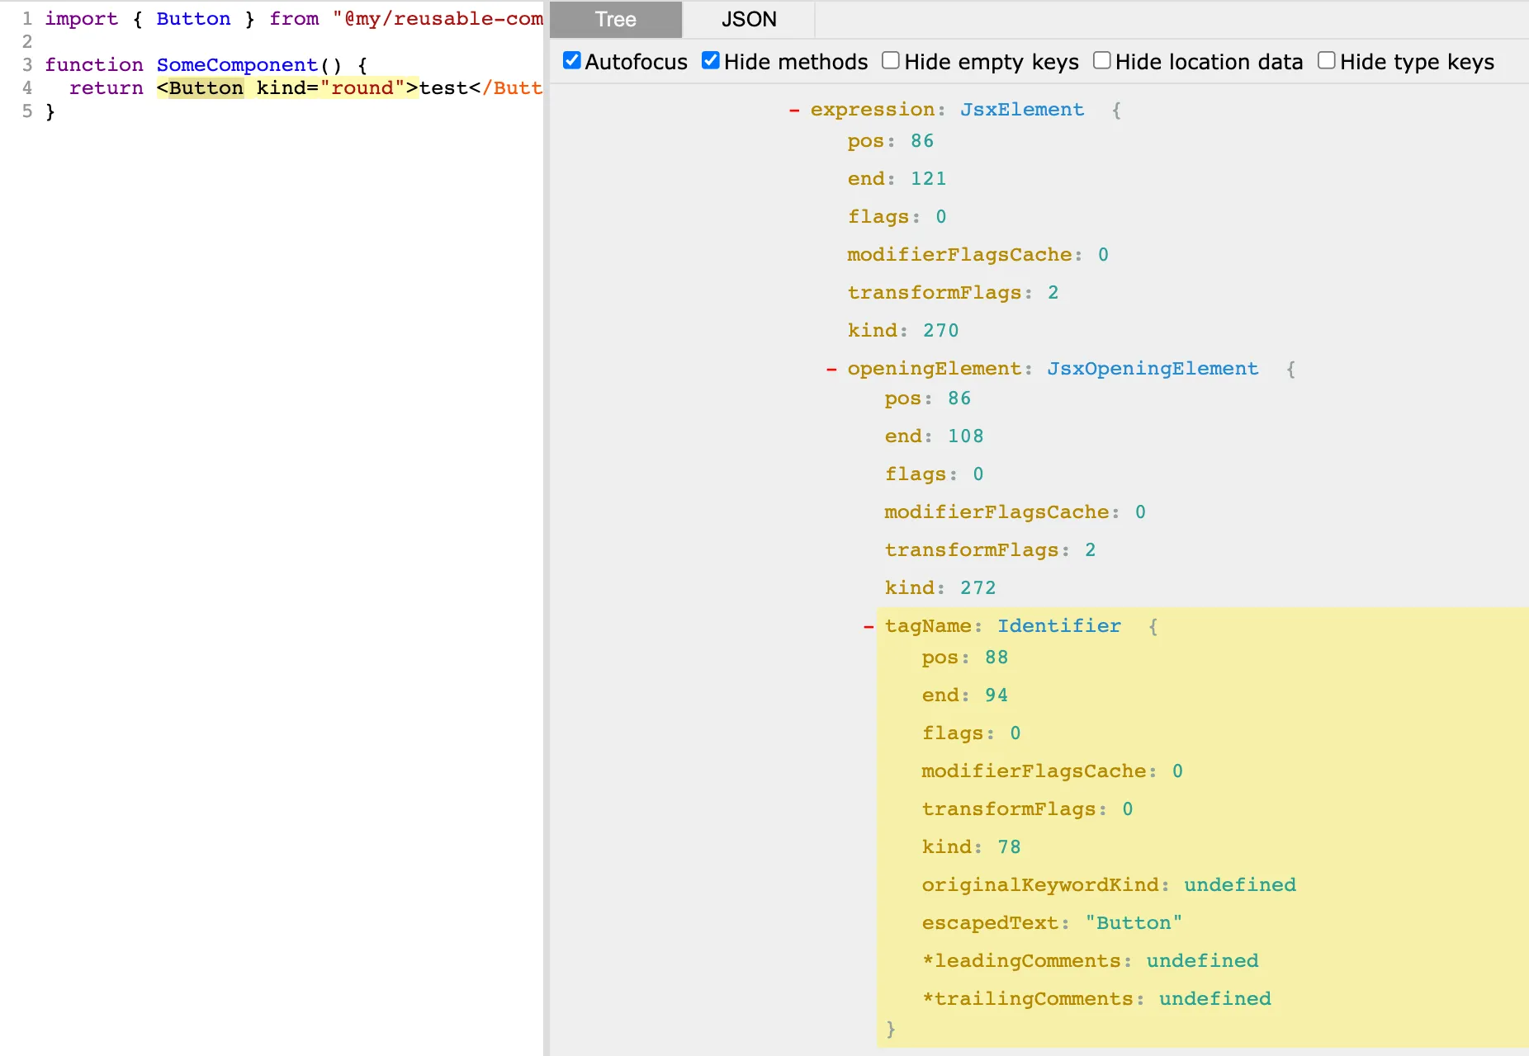The height and width of the screenshot is (1056, 1529).
Task: Enable Hide type keys
Action: 1326,59
